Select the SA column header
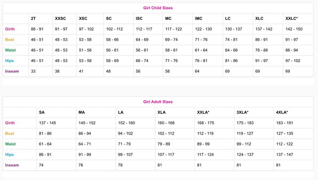318x180 pixels. [41, 112]
